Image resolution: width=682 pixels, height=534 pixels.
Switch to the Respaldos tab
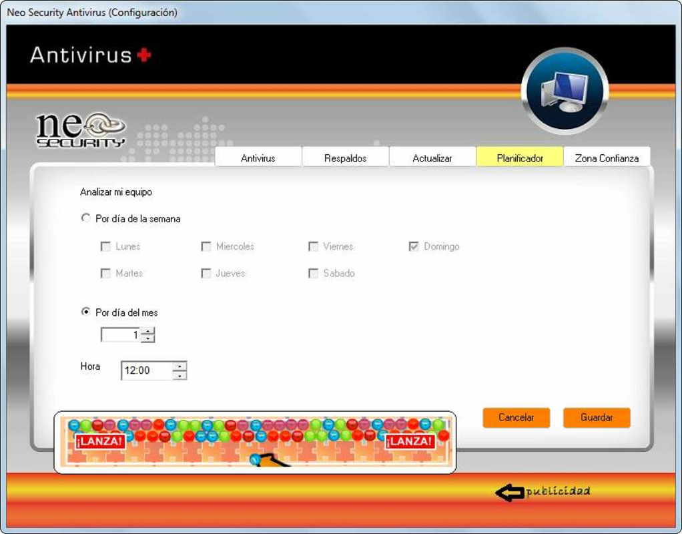(x=346, y=158)
